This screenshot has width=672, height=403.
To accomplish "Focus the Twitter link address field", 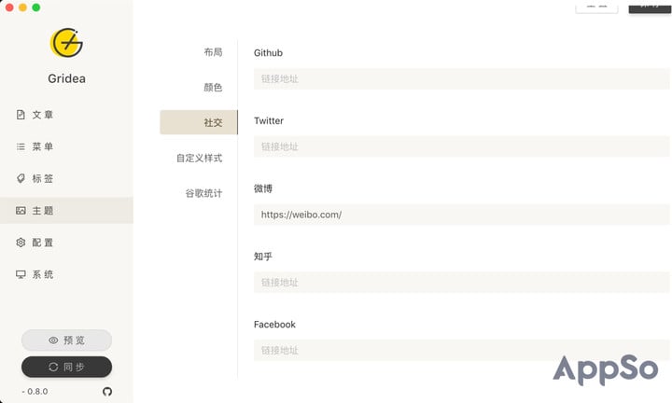I will [462, 146].
